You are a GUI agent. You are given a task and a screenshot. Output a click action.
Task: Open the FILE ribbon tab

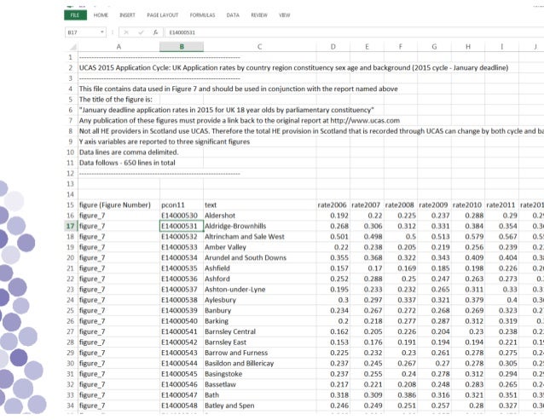75,15
